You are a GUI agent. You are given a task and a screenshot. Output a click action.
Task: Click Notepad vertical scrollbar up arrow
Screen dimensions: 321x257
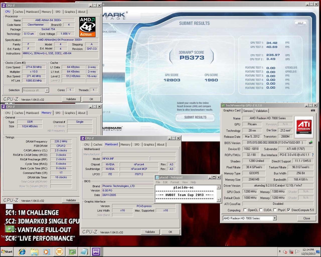tap(218, 187)
